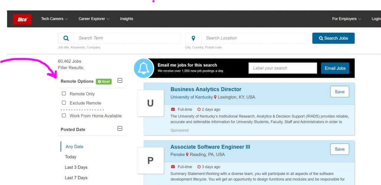Open the University of Kentucky company link

click(x=192, y=97)
